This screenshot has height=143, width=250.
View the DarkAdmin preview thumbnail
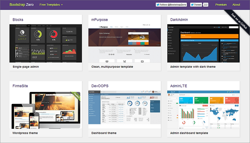click(203, 43)
